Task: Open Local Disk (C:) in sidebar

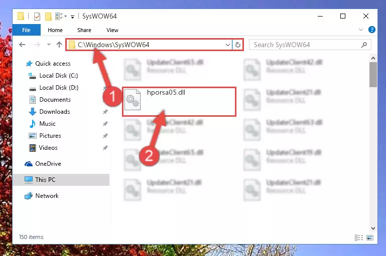Action: coord(59,76)
